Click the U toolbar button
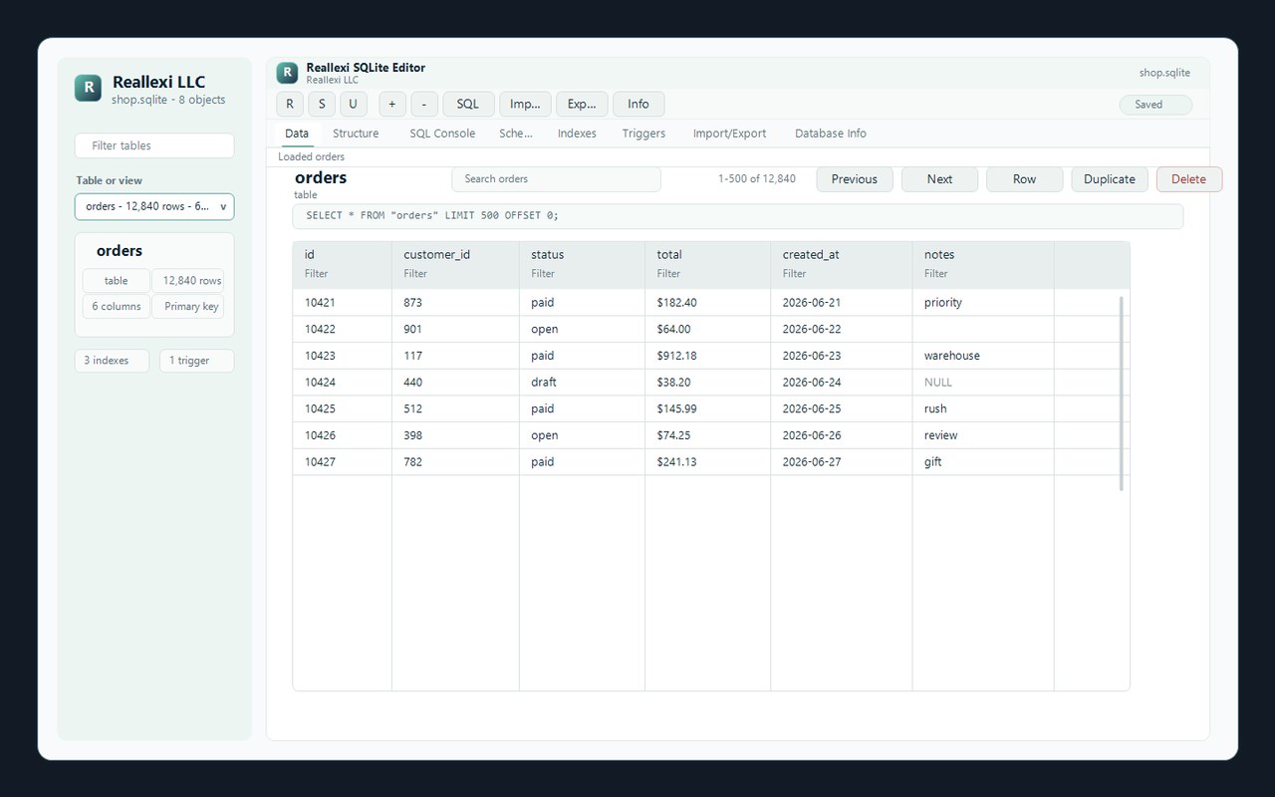Viewport: 1275px width, 797px height. click(x=354, y=104)
